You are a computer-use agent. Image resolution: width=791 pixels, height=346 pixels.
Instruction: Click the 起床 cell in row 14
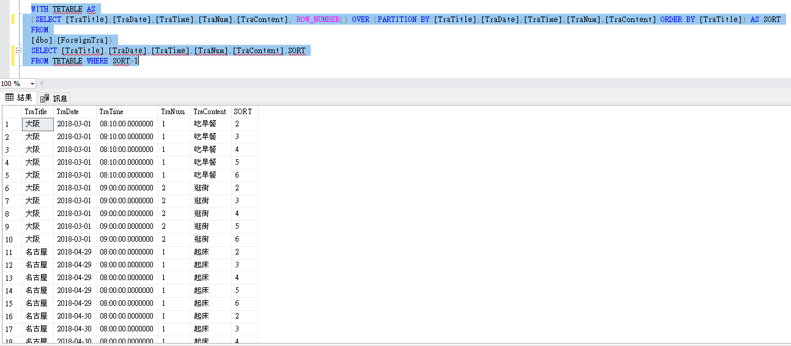coord(211,290)
